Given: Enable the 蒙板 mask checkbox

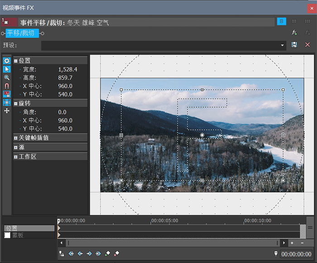Looking at the screenshot, I should pyautogui.click(x=7, y=235).
